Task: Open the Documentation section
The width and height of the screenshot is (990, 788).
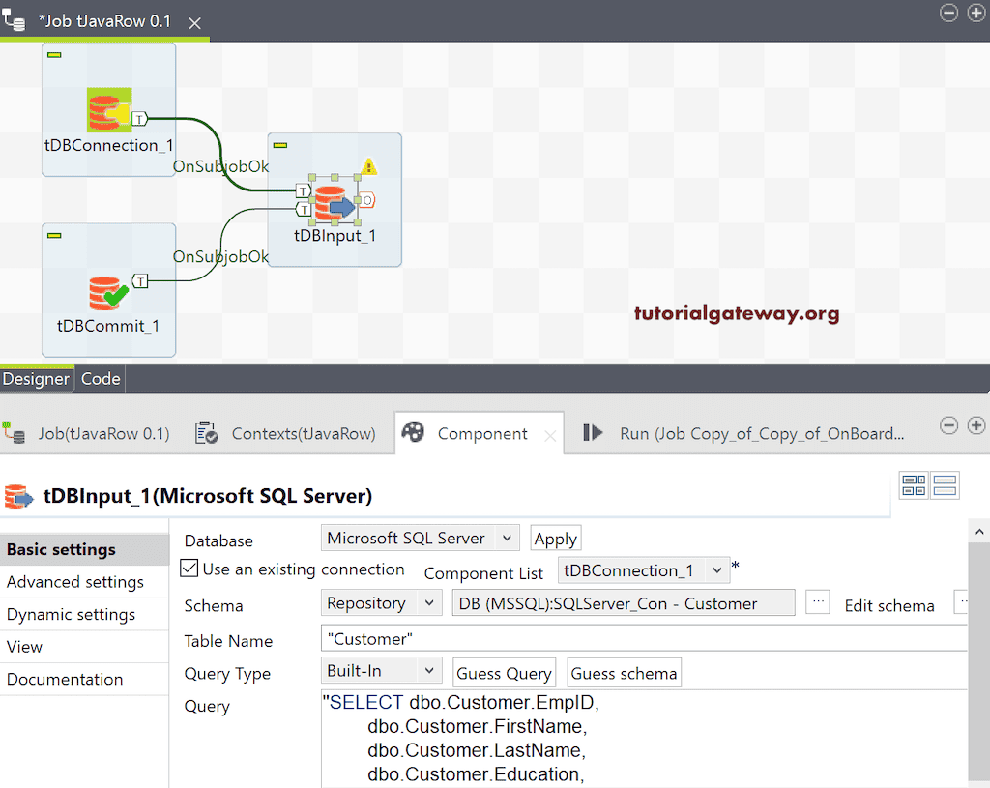Action: click(x=85, y=680)
